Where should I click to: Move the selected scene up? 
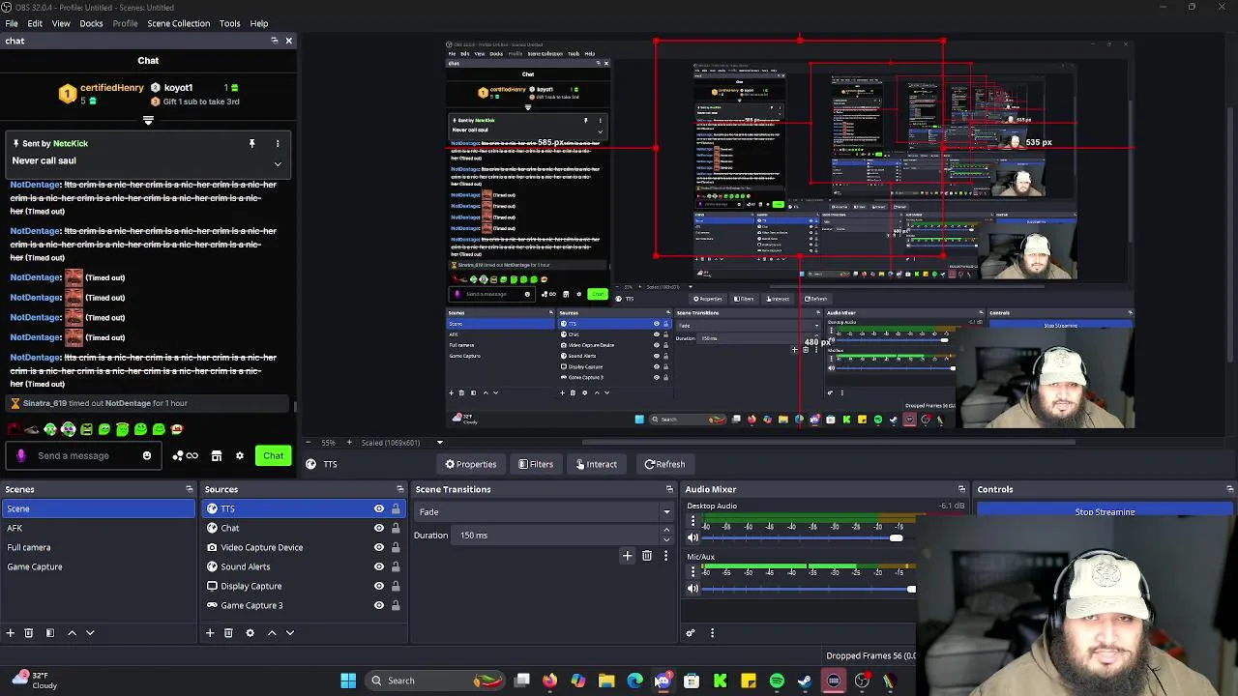(x=72, y=632)
